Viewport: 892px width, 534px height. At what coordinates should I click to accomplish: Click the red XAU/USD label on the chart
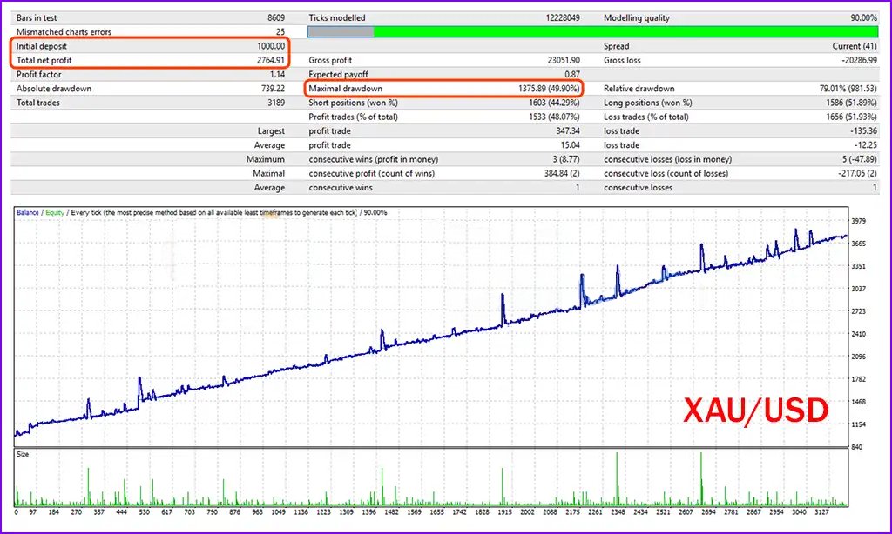click(x=753, y=410)
